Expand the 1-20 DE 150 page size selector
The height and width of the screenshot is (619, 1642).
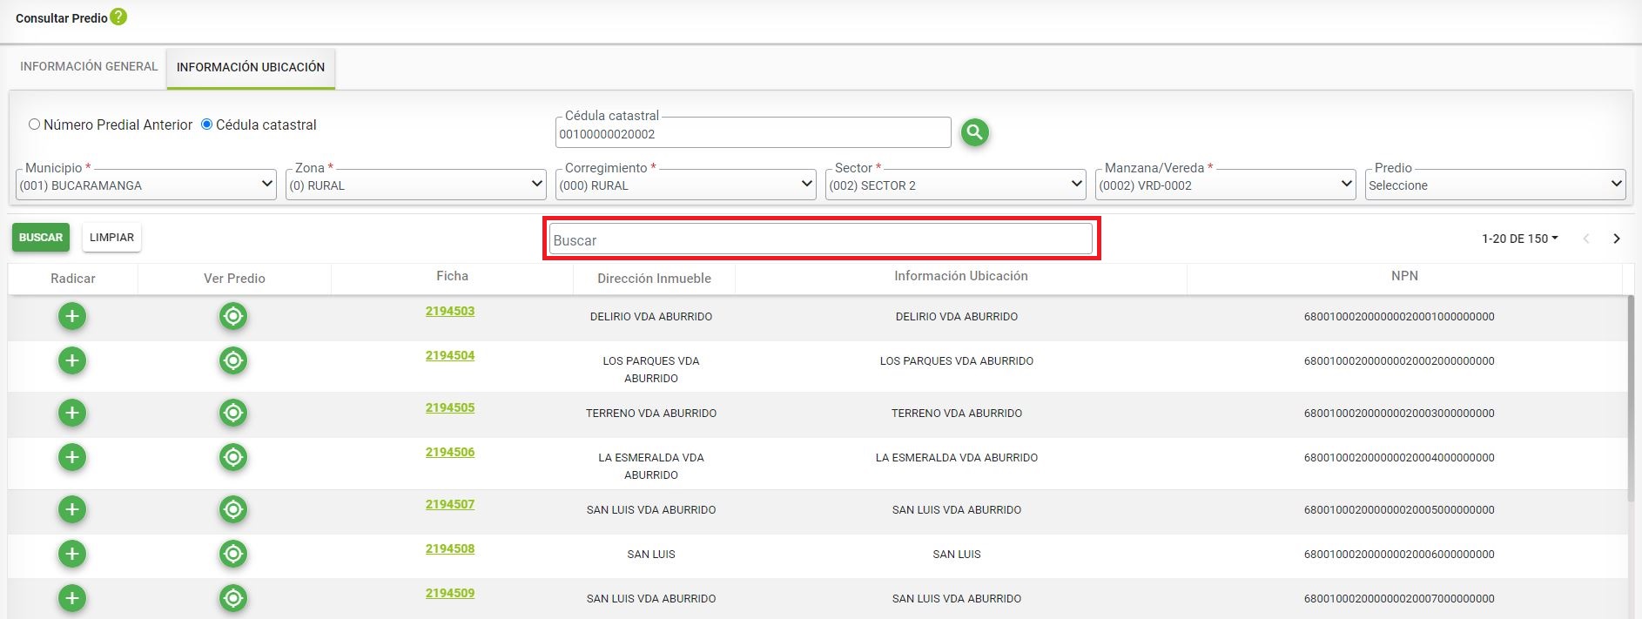click(x=1520, y=239)
